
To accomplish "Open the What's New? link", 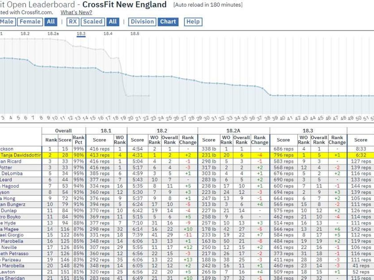I will tap(76, 12).
